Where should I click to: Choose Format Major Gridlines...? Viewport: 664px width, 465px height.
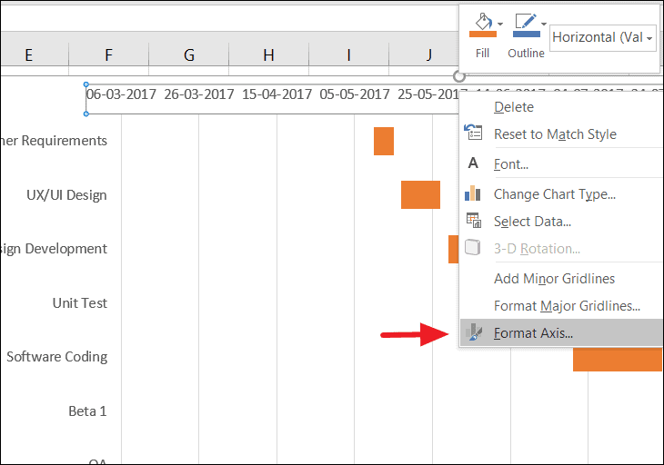567,306
